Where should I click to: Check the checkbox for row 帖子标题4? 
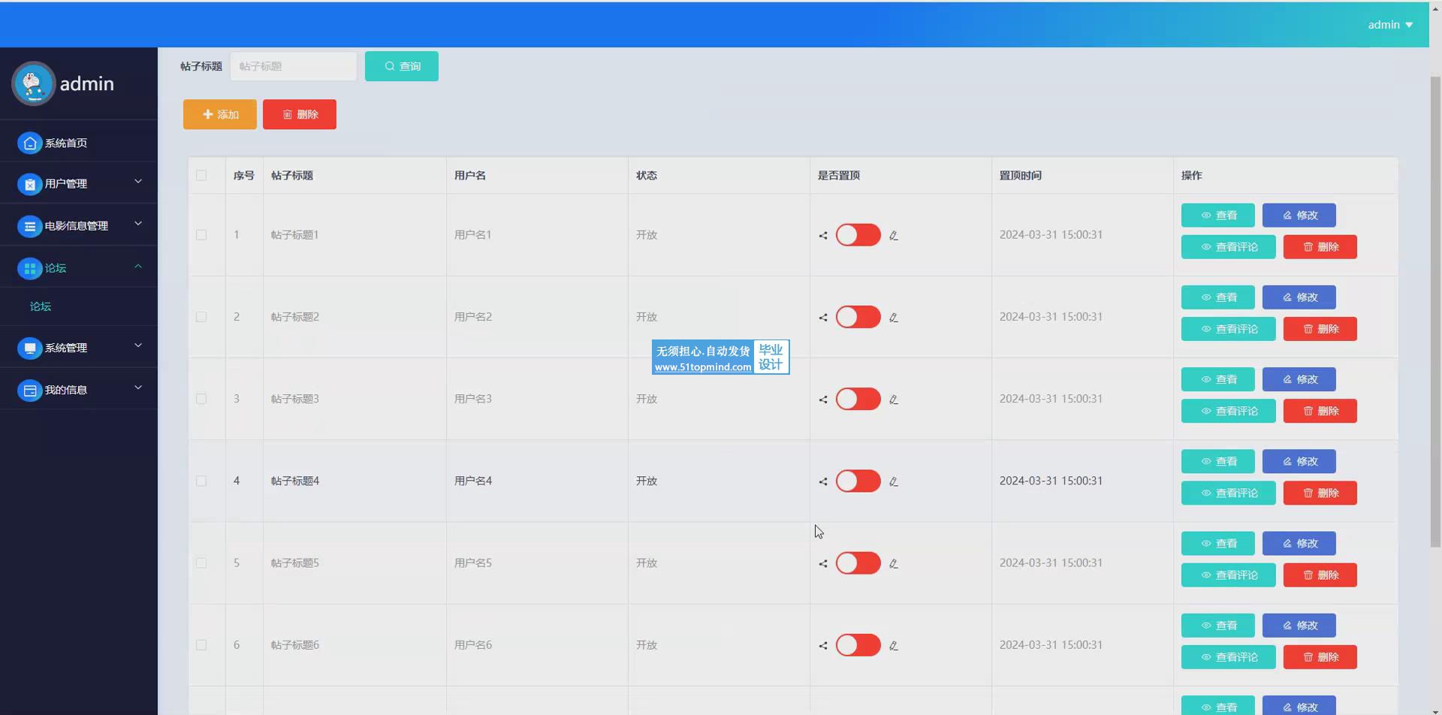[201, 481]
